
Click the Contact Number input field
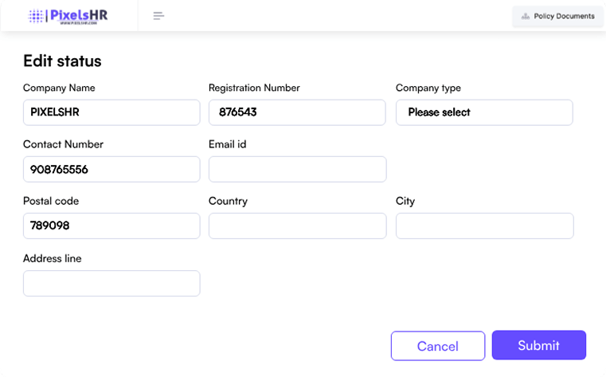[111, 169]
